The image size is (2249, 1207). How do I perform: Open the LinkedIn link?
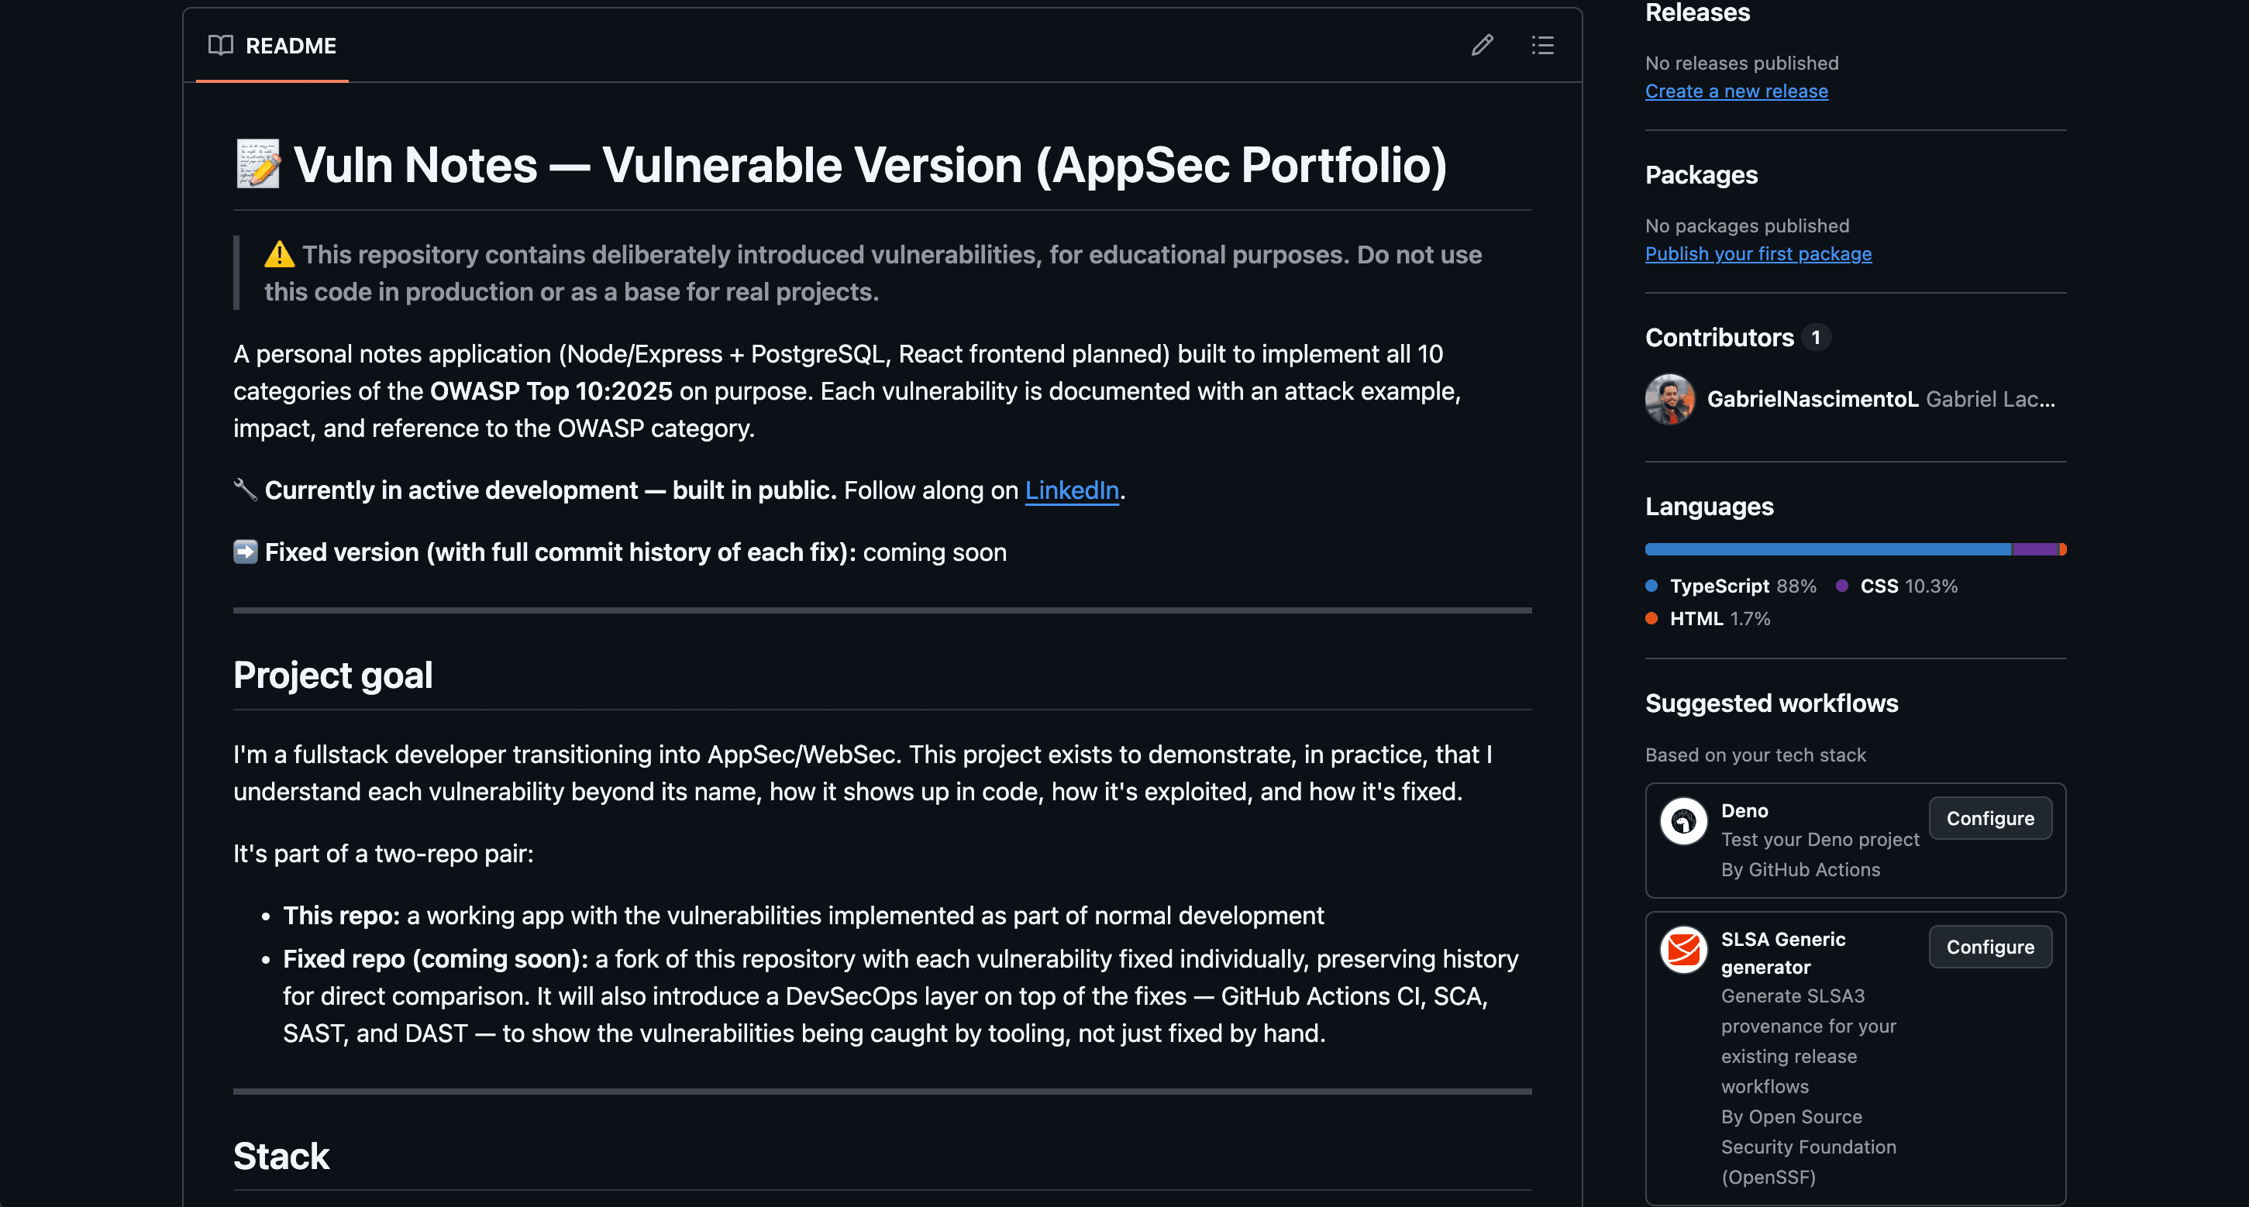(1071, 490)
